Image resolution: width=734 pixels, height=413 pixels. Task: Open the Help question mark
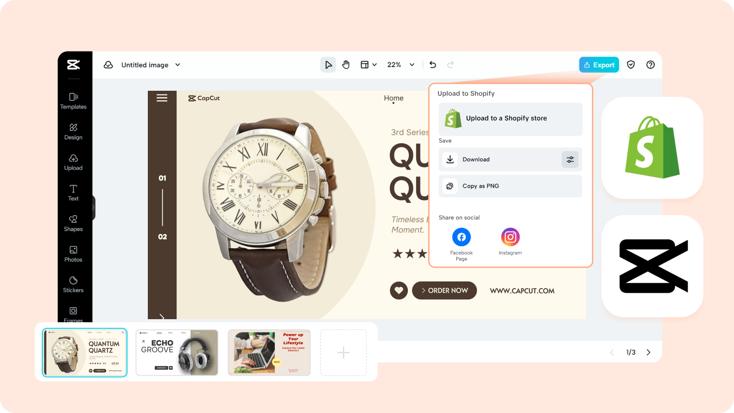650,65
